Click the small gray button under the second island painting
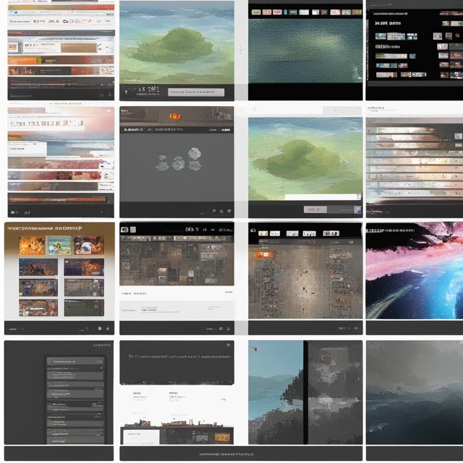463x463 pixels. click(315, 209)
